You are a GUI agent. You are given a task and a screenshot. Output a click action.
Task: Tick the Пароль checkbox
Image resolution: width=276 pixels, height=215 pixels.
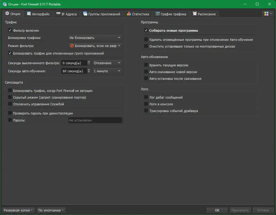click(x=10, y=120)
